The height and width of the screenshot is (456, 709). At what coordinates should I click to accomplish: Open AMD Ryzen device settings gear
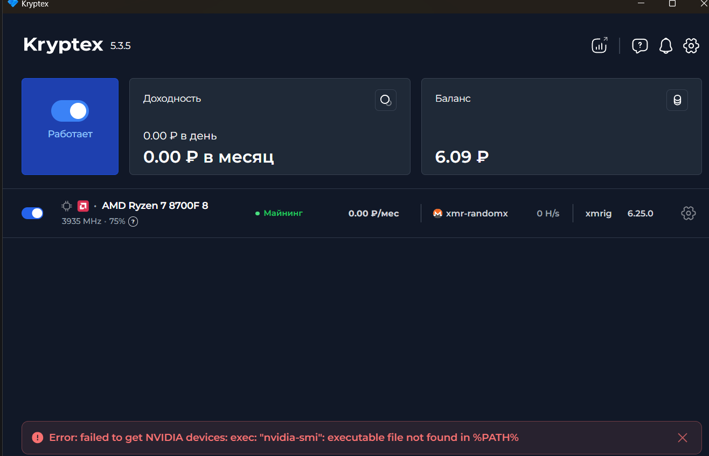coord(688,213)
